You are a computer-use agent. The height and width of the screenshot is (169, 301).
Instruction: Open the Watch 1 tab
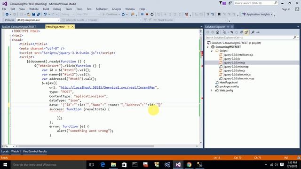16,151
